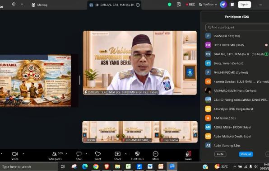
Task: Show hidden system tray icons
Action: [x=235, y=166]
